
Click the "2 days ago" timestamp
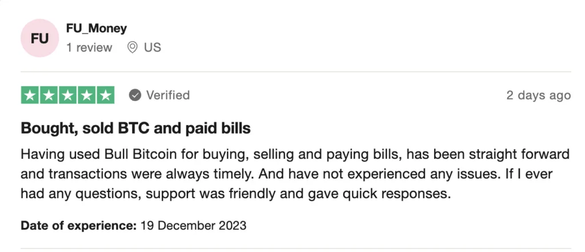(538, 95)
